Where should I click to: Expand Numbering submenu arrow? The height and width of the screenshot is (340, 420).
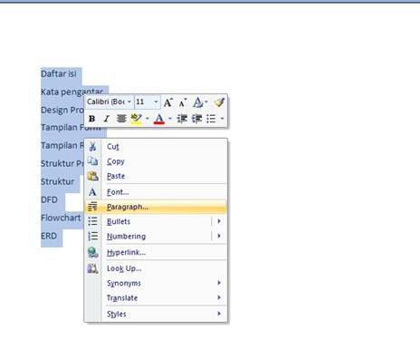point(219,236)
